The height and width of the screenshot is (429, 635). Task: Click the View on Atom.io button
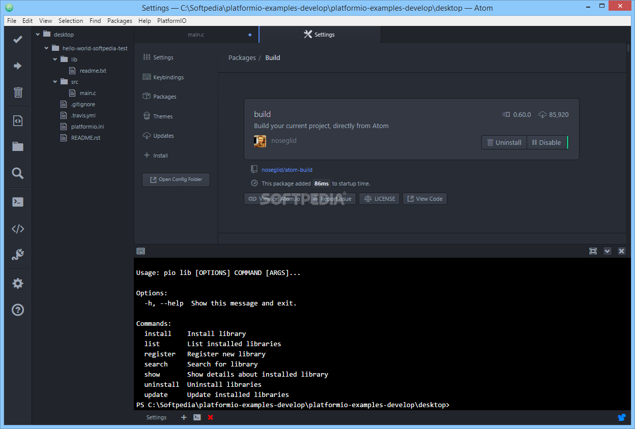(x=275, y=199)
